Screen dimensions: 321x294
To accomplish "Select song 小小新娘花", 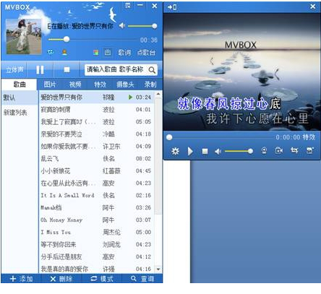I will click(x=96, y=171).
